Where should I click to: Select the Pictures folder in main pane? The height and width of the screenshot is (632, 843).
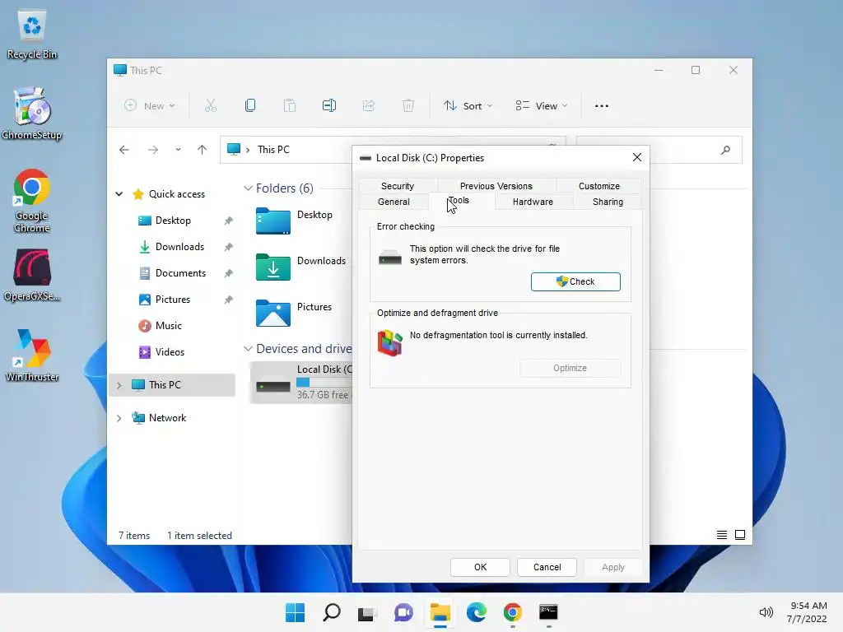295,313
